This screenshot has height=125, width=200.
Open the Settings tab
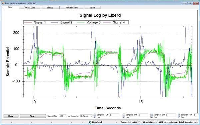tap(50, 8)
